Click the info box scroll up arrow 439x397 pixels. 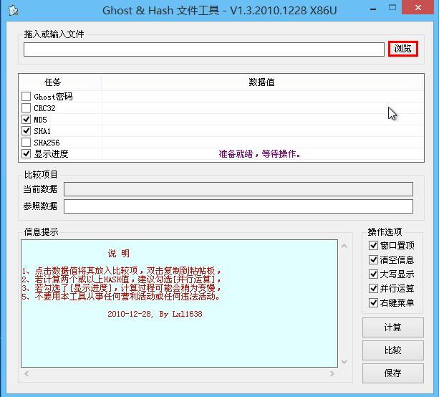coord(344,247)
